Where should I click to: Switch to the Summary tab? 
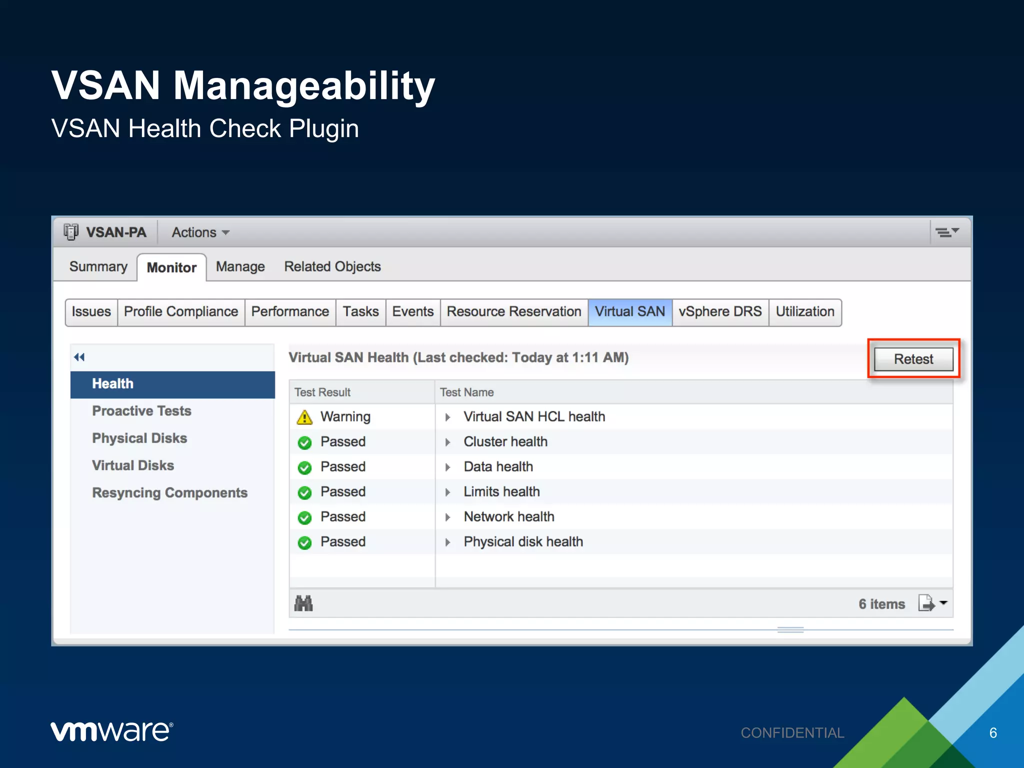pyautogui.click(x=98, y=266)
